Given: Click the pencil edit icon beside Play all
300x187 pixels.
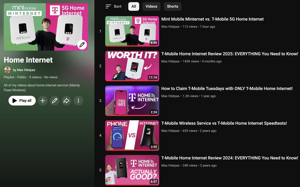Looking at the screenshot, I should 54,101.
